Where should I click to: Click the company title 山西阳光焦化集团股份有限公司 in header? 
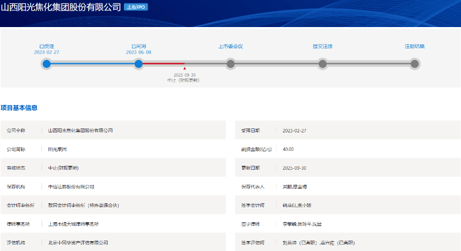point(61,7)
